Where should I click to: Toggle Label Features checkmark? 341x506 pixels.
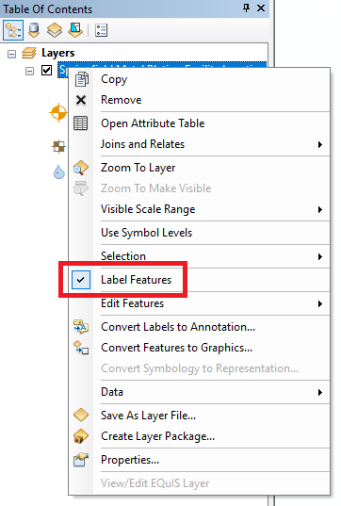(81, 280)
